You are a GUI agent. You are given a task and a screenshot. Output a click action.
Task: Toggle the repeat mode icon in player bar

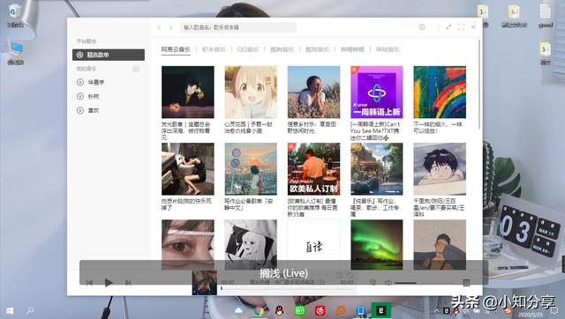[350, 276]
